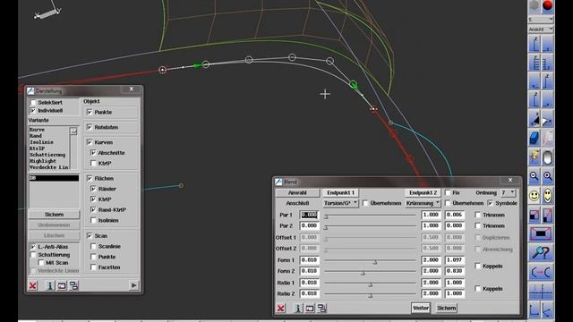Viewport: 573px width, 322px height.
Task: Click the Form 1 slider handle
Action: click(x=375, y=262)
